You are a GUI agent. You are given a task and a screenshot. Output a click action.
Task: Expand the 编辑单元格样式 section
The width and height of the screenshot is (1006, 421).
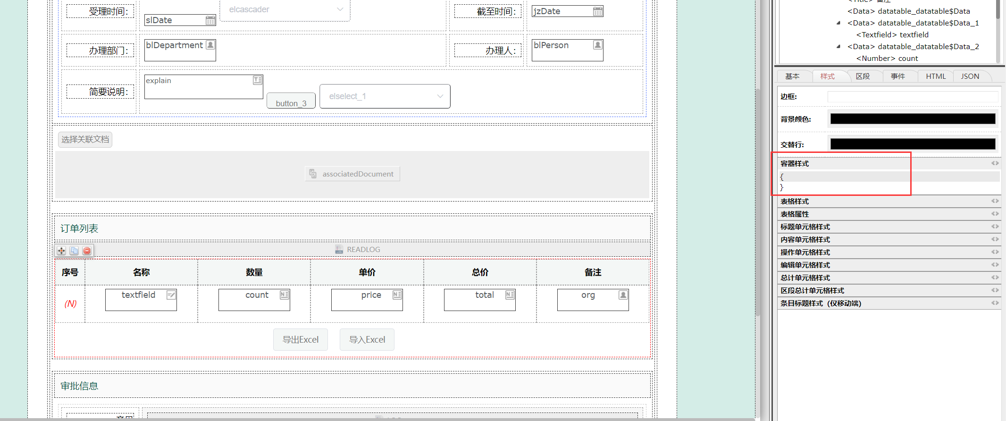tap(889, 265)
